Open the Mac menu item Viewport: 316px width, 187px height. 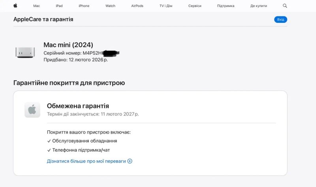[x=36, y=6]
